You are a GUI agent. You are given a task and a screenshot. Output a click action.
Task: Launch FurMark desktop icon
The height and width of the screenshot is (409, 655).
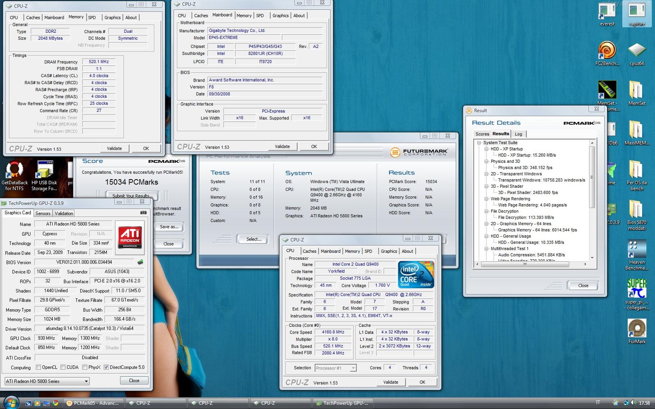(637, 331)
